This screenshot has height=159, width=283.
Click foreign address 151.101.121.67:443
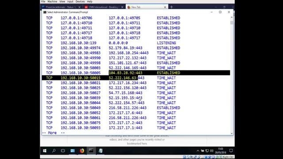(x=128, y=63)
